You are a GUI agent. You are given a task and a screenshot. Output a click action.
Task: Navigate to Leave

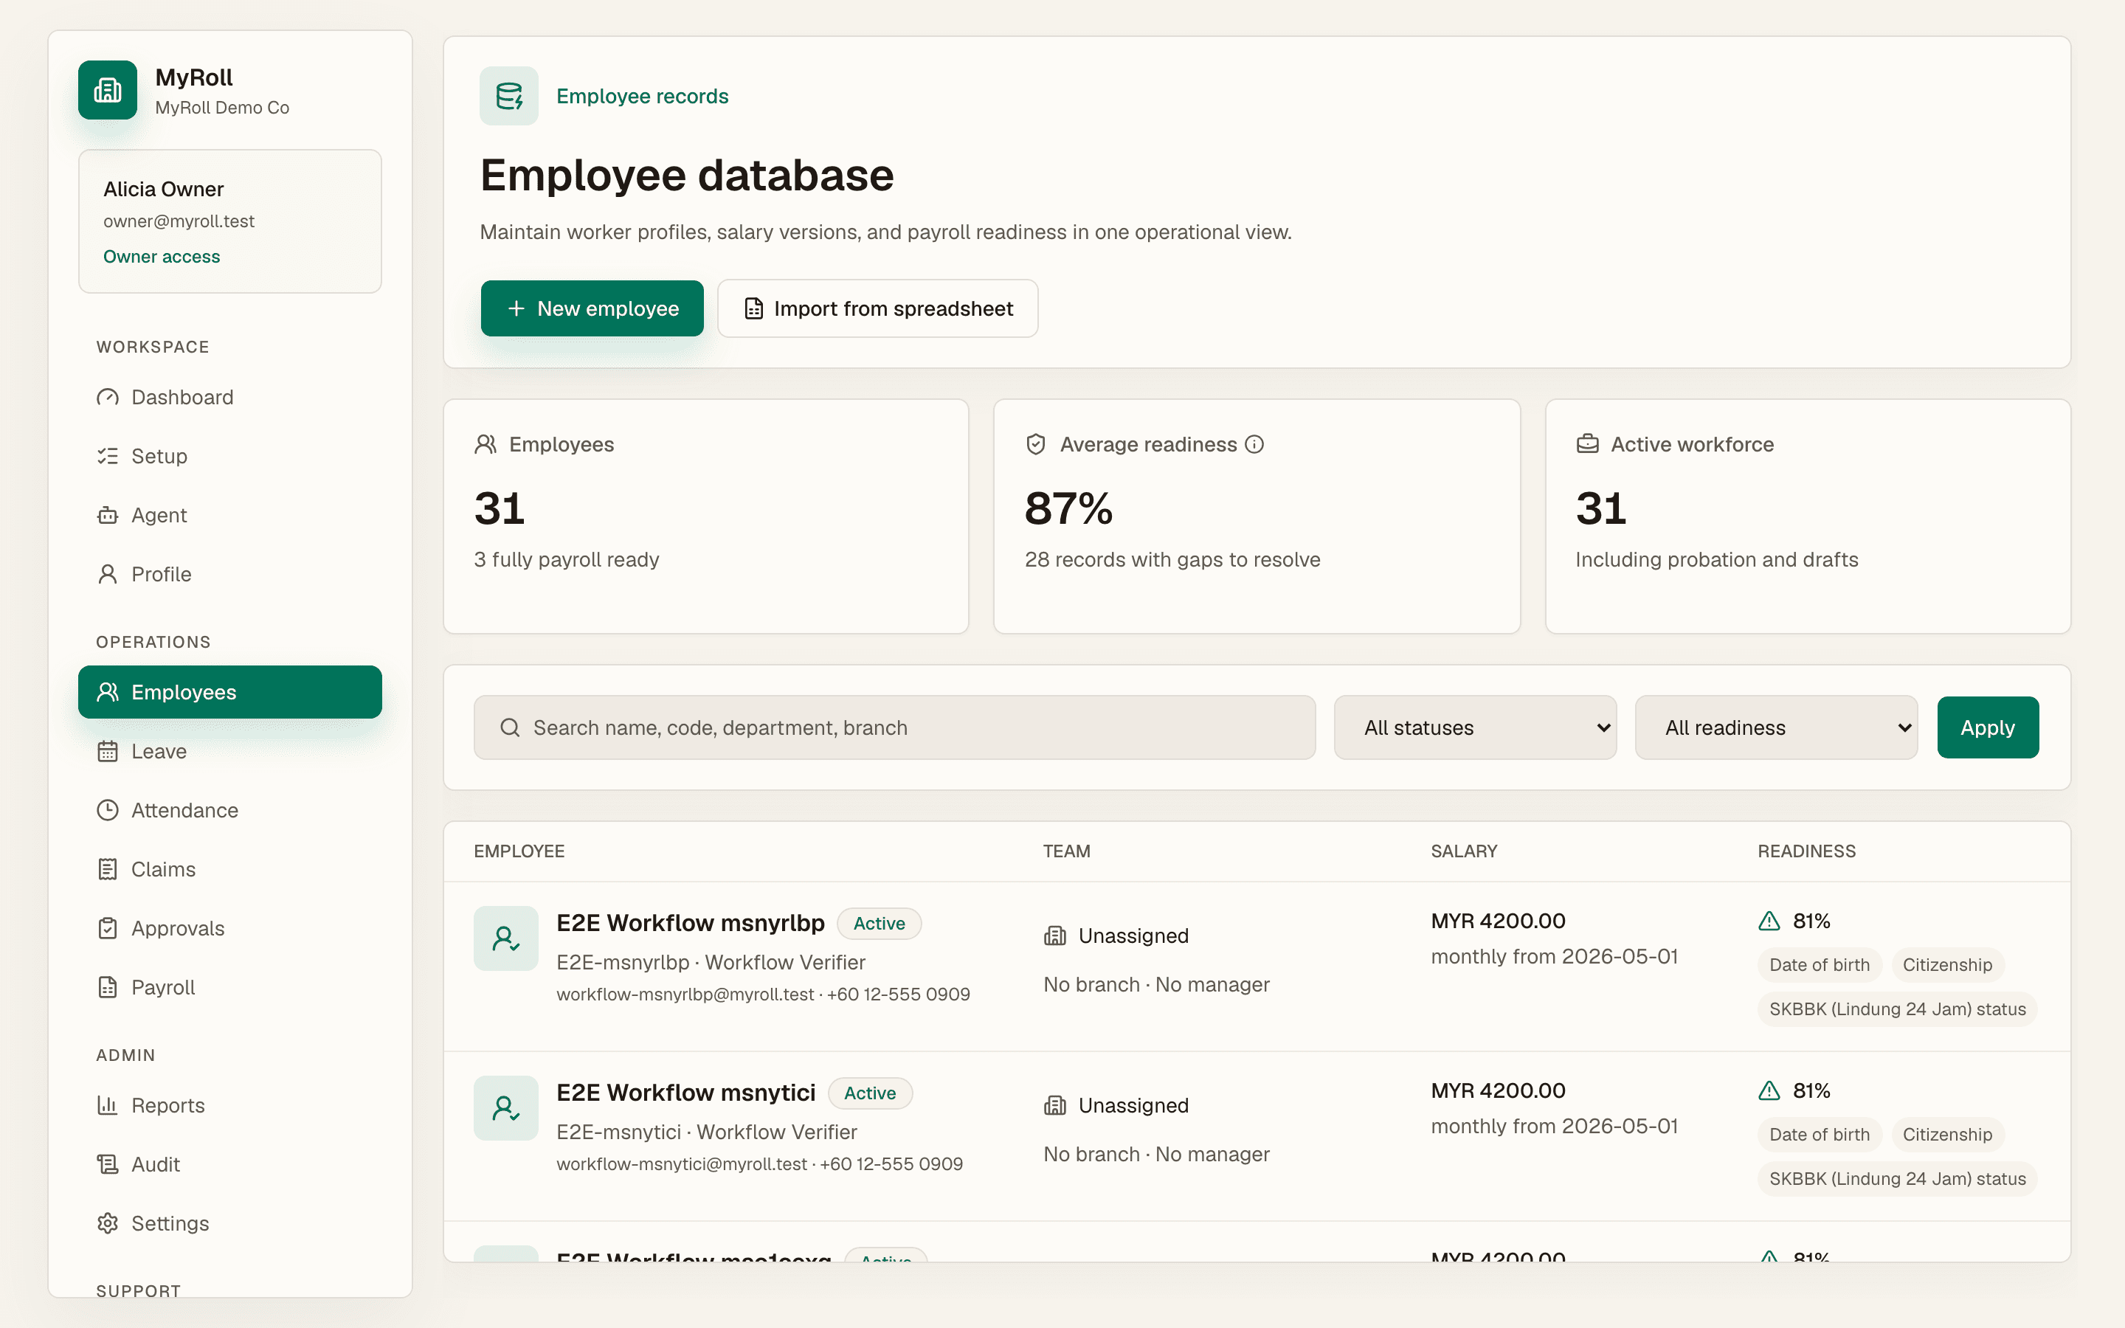[x=230, y=751]
